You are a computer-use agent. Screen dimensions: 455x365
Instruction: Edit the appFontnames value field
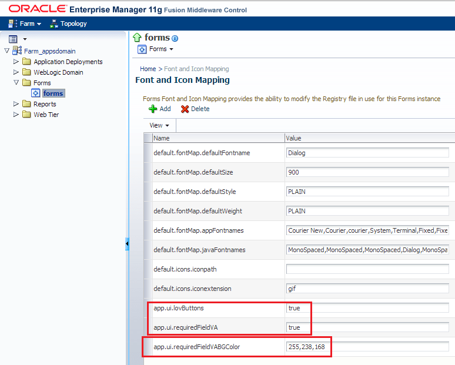pyautogui.click(x=367, y=230)
